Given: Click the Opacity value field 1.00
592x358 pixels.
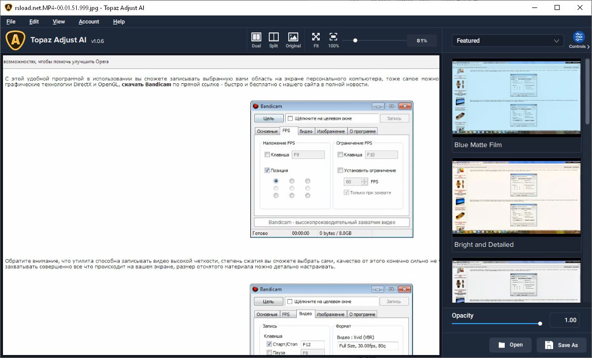Looking at the screenshot, I should (565, 320).
